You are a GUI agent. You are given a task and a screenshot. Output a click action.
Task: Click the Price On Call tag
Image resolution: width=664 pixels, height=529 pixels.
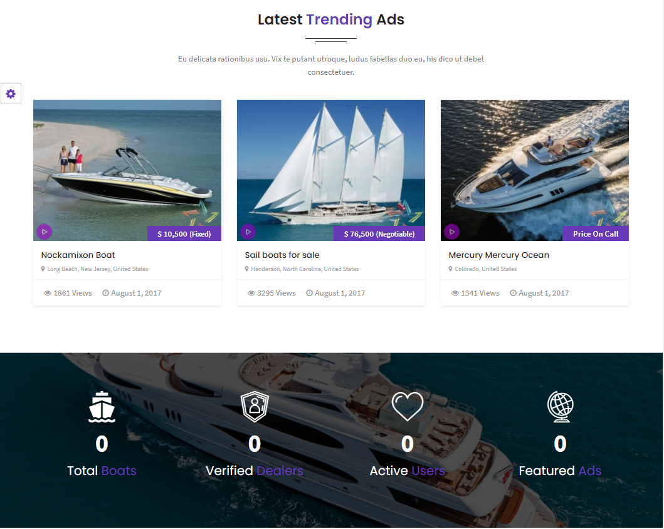(x=596, y=233)
